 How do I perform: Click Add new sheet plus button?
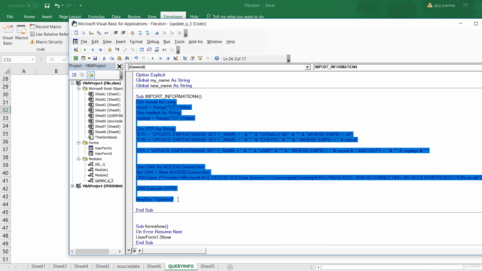(230, 267)
